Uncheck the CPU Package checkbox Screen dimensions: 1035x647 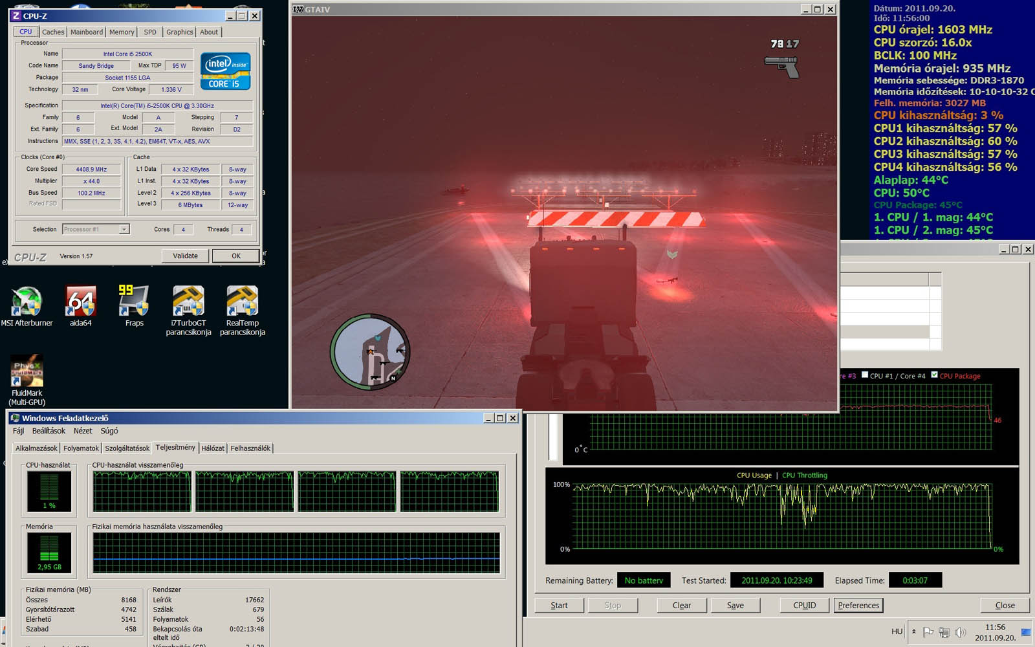click(x=934, y=375)
